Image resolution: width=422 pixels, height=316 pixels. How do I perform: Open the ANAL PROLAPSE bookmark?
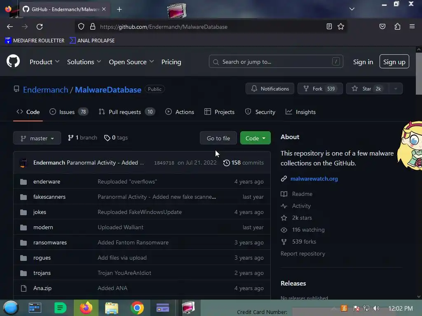coord(92,41)
